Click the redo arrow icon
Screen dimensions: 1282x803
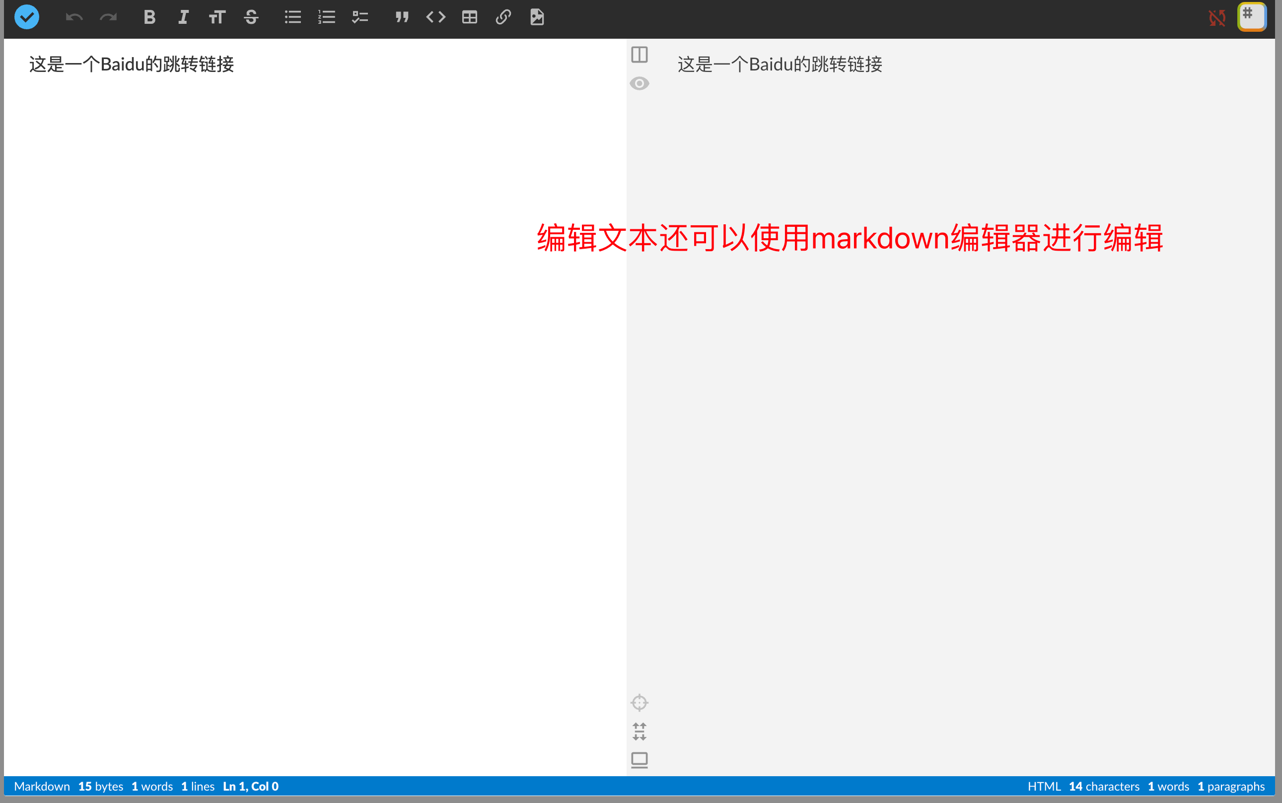click(108, 17)
